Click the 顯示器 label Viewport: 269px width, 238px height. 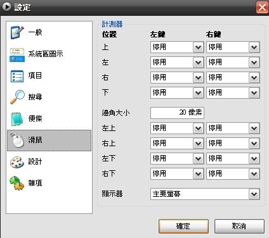(x=112, y=194)
